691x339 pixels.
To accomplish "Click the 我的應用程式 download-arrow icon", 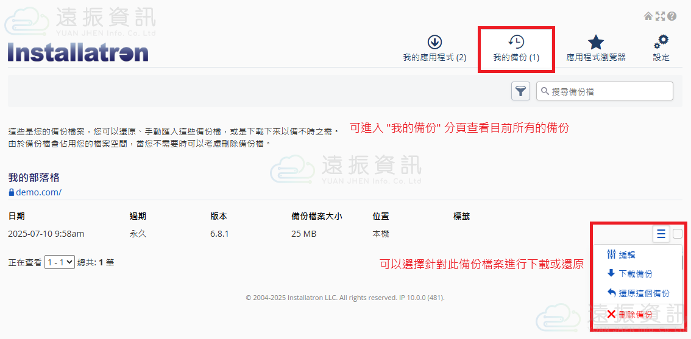I will (x=434, y=42).
